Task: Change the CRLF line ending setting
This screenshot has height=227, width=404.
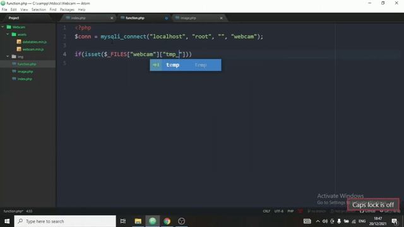Action: click(x=266, y=211)
